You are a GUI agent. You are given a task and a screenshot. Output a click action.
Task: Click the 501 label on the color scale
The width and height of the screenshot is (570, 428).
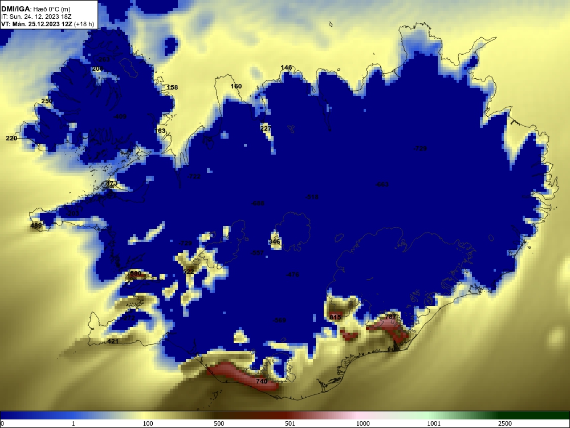[290, 423]
